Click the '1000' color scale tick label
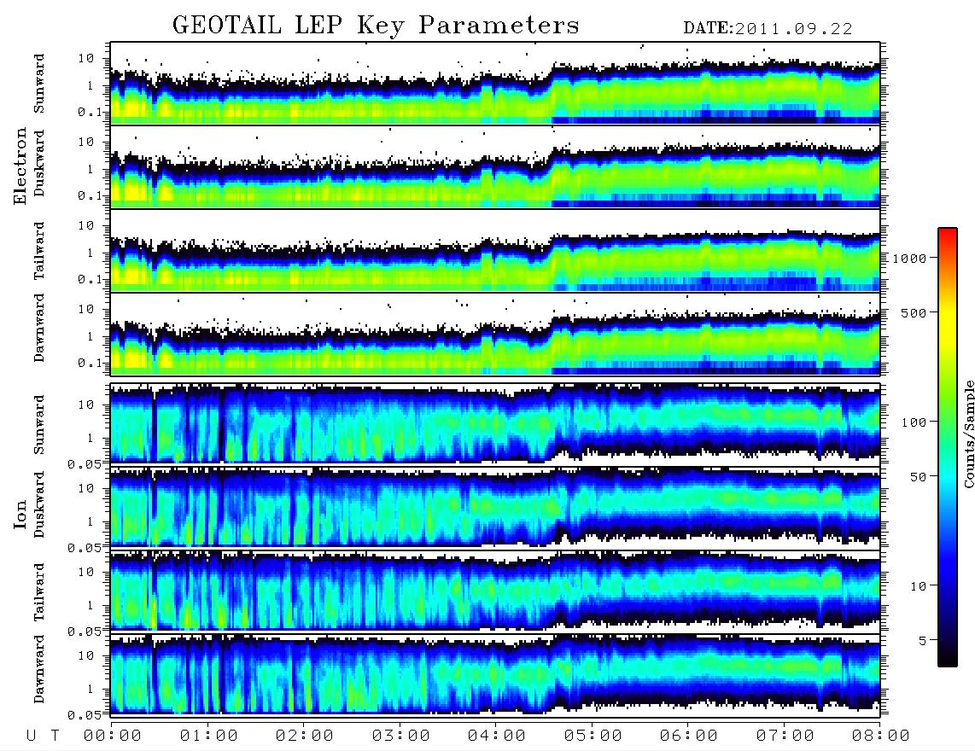Image resolution: width=975 pixels, height=751 pixels. coord(910,259)
